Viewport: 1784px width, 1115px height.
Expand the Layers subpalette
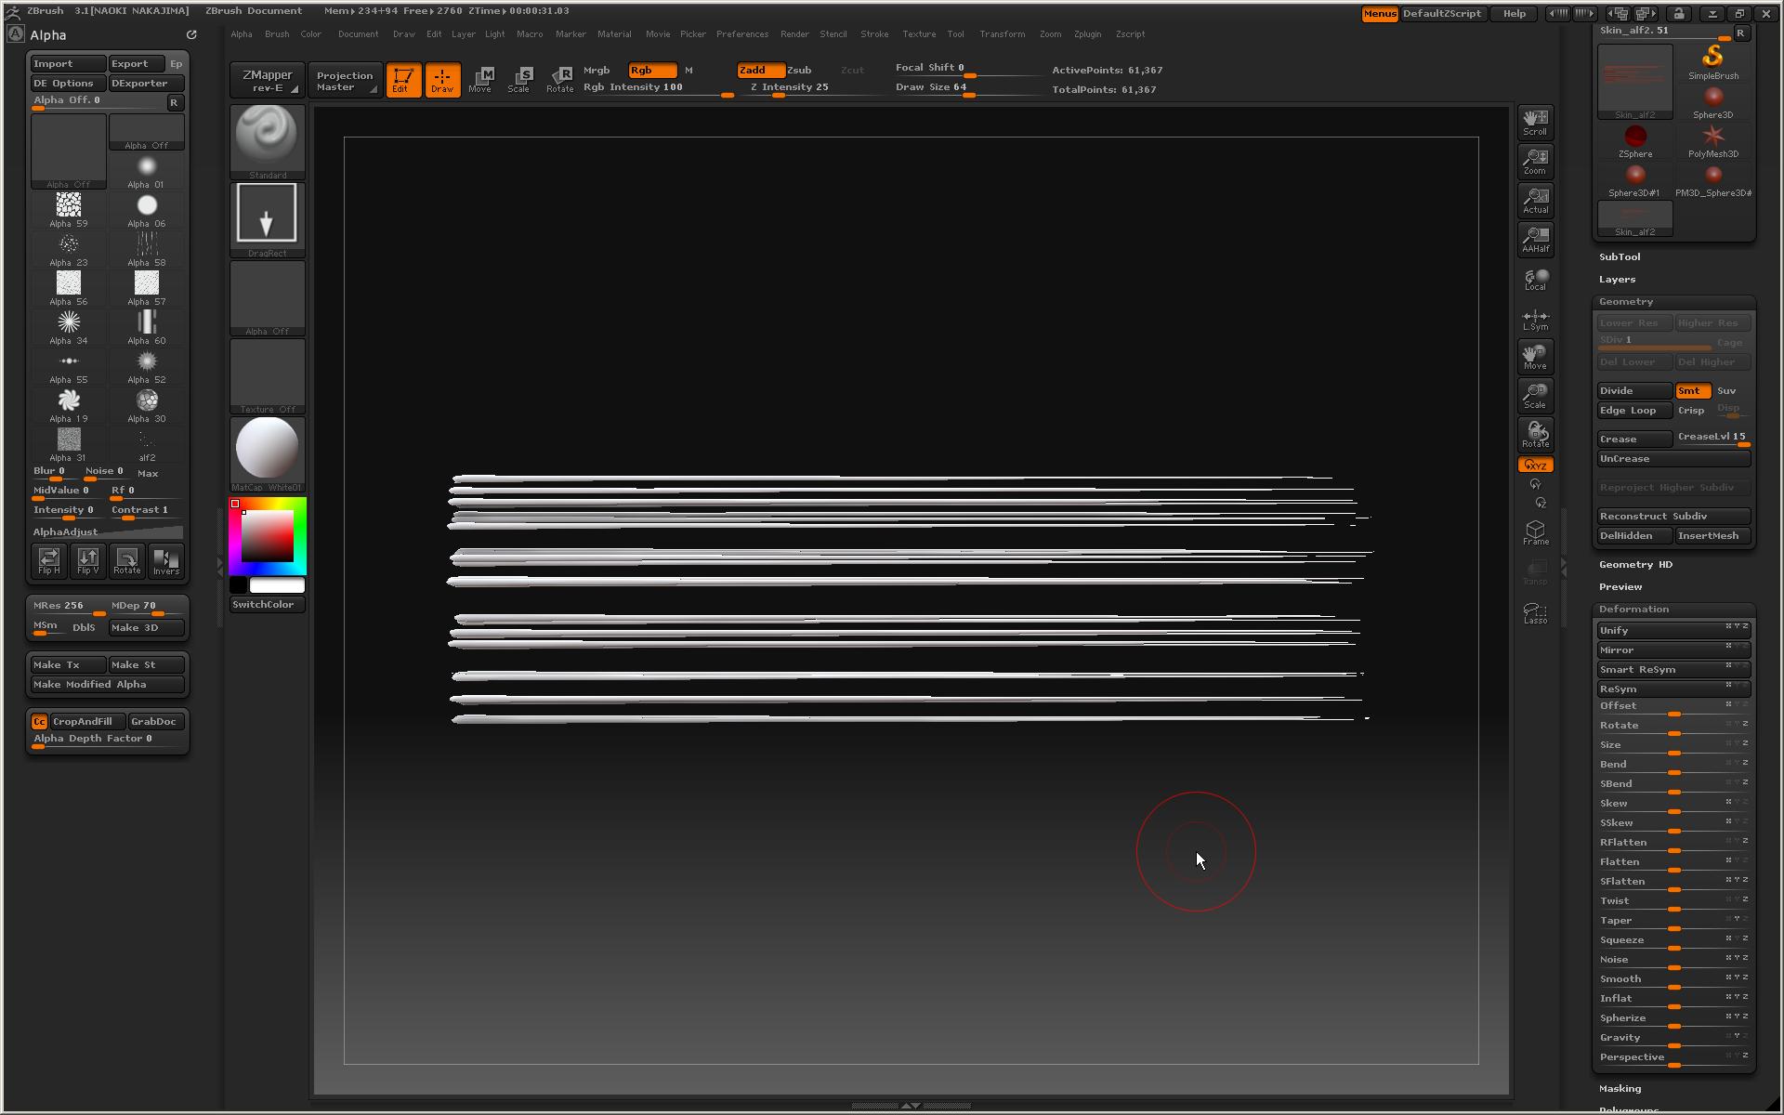(1618, 280)
